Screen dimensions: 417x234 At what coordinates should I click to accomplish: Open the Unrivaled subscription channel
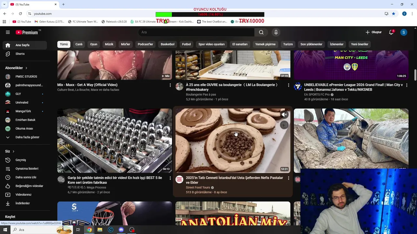click(x=25, y=102)
